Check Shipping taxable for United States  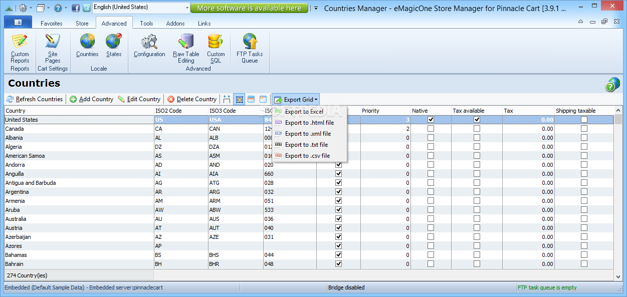[x=584, y=120]
